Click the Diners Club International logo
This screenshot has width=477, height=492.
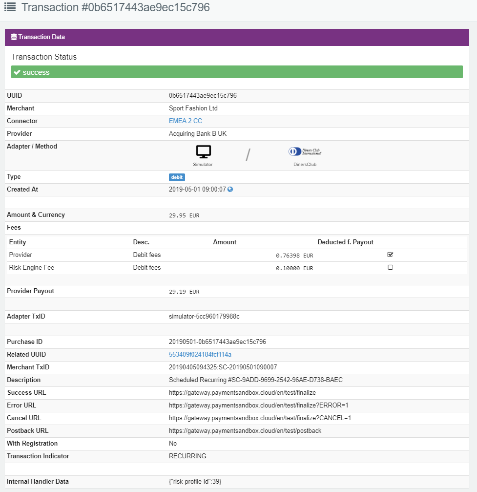tap(305, 152)
